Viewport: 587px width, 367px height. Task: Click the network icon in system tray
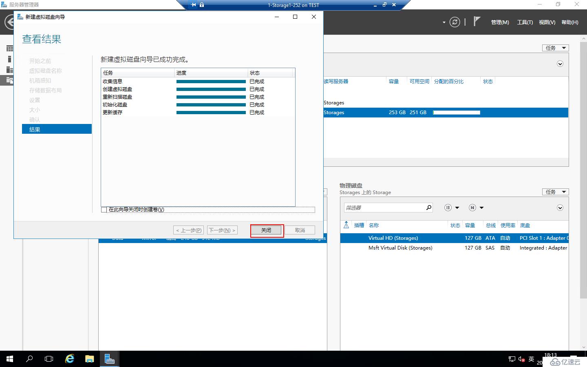tap(512, 359)
